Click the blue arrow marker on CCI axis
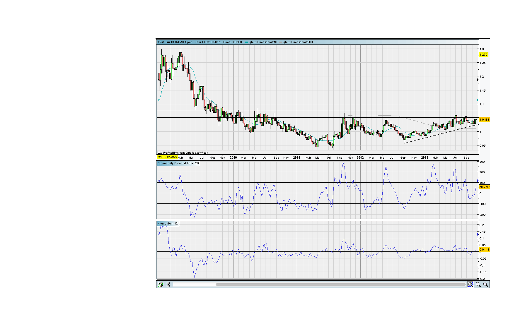Image resolution: width=508 pixels, height=312 pixels. pyautogui.click(x=478, y=181)
